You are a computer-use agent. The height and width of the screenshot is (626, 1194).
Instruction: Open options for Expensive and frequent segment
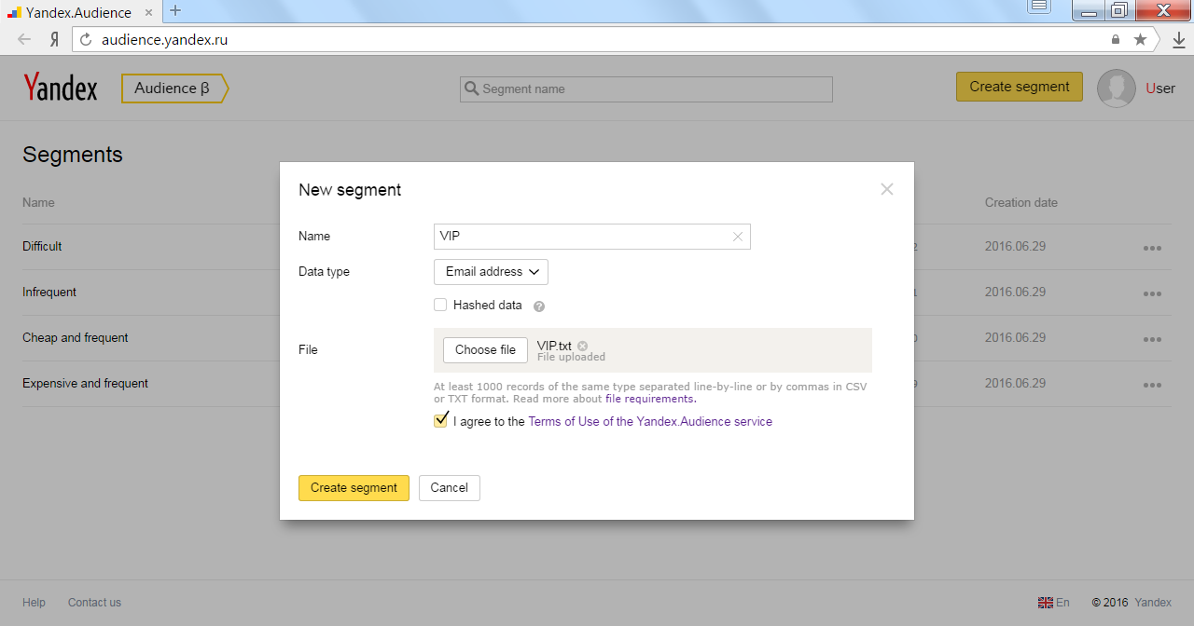(x=1152, y=385)
